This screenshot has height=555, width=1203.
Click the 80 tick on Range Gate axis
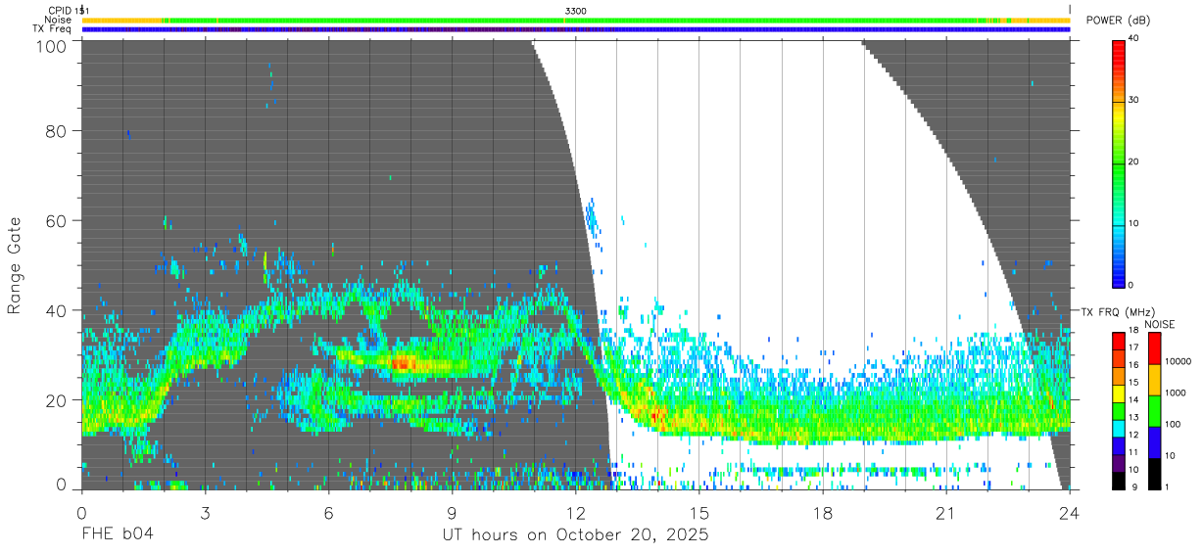point(57,130)
